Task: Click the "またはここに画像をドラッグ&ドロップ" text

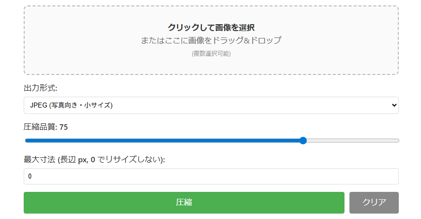Action: pyautogui.click(x=211, y=40)
